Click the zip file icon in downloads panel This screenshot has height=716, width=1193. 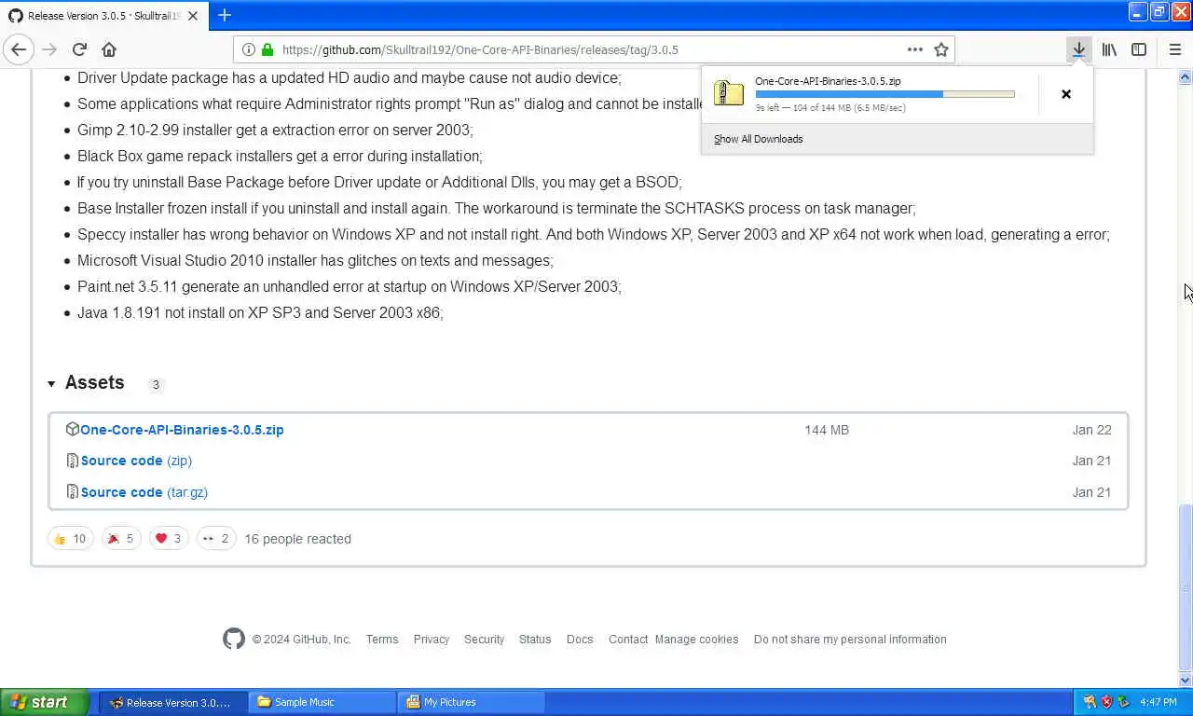coord(728,93)
